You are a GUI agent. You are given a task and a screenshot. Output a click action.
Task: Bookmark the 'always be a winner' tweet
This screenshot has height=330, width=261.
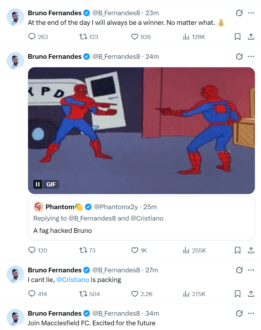click(x=238, y=37)
